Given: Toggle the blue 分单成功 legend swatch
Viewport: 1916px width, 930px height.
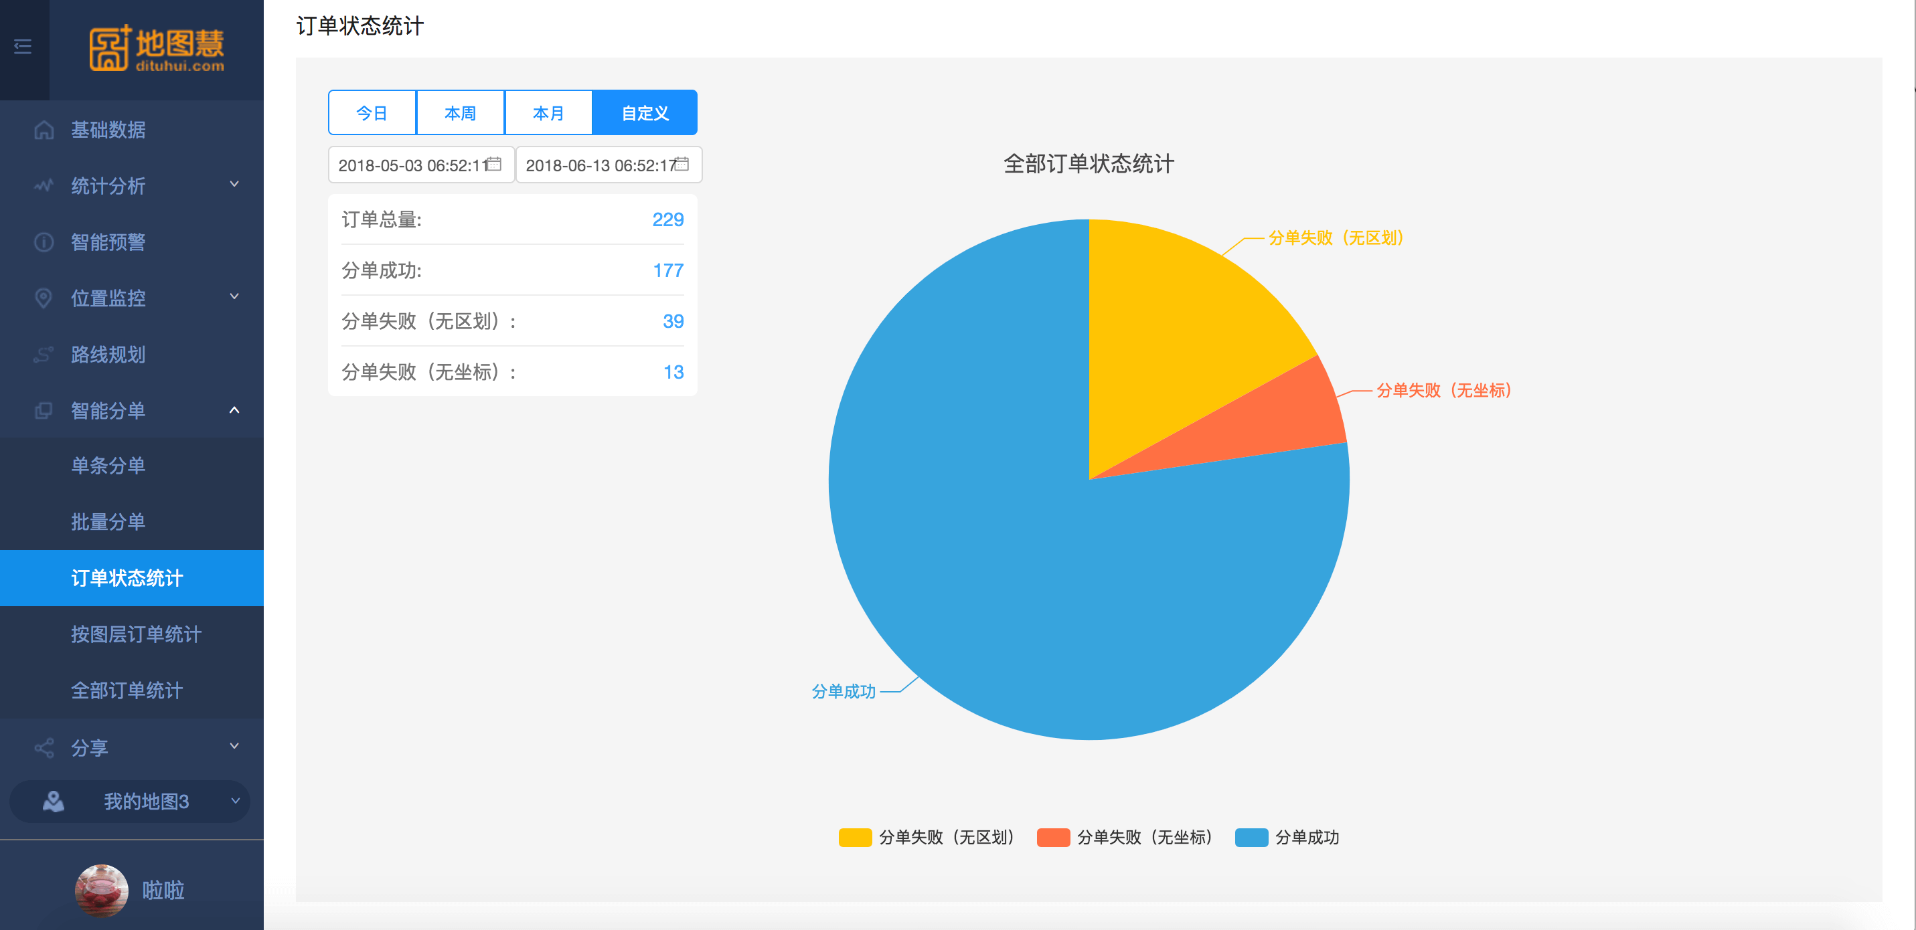Looking at the screenshot, I should click(1252, 838).
